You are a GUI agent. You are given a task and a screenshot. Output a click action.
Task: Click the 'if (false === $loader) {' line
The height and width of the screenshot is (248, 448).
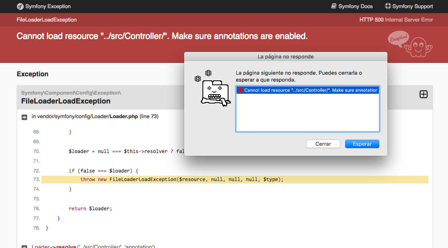[x=103, y=170]
